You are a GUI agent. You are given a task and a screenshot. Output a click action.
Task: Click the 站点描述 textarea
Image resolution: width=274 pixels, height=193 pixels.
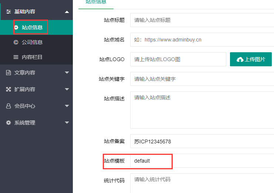click(202, 110)
